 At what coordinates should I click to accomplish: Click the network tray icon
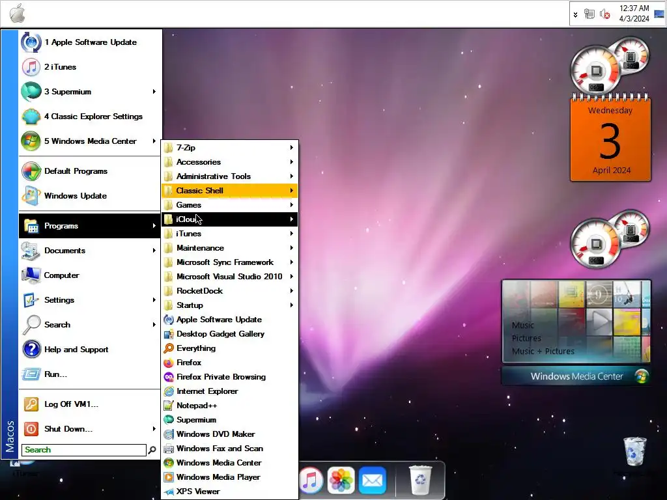point(589,14)
